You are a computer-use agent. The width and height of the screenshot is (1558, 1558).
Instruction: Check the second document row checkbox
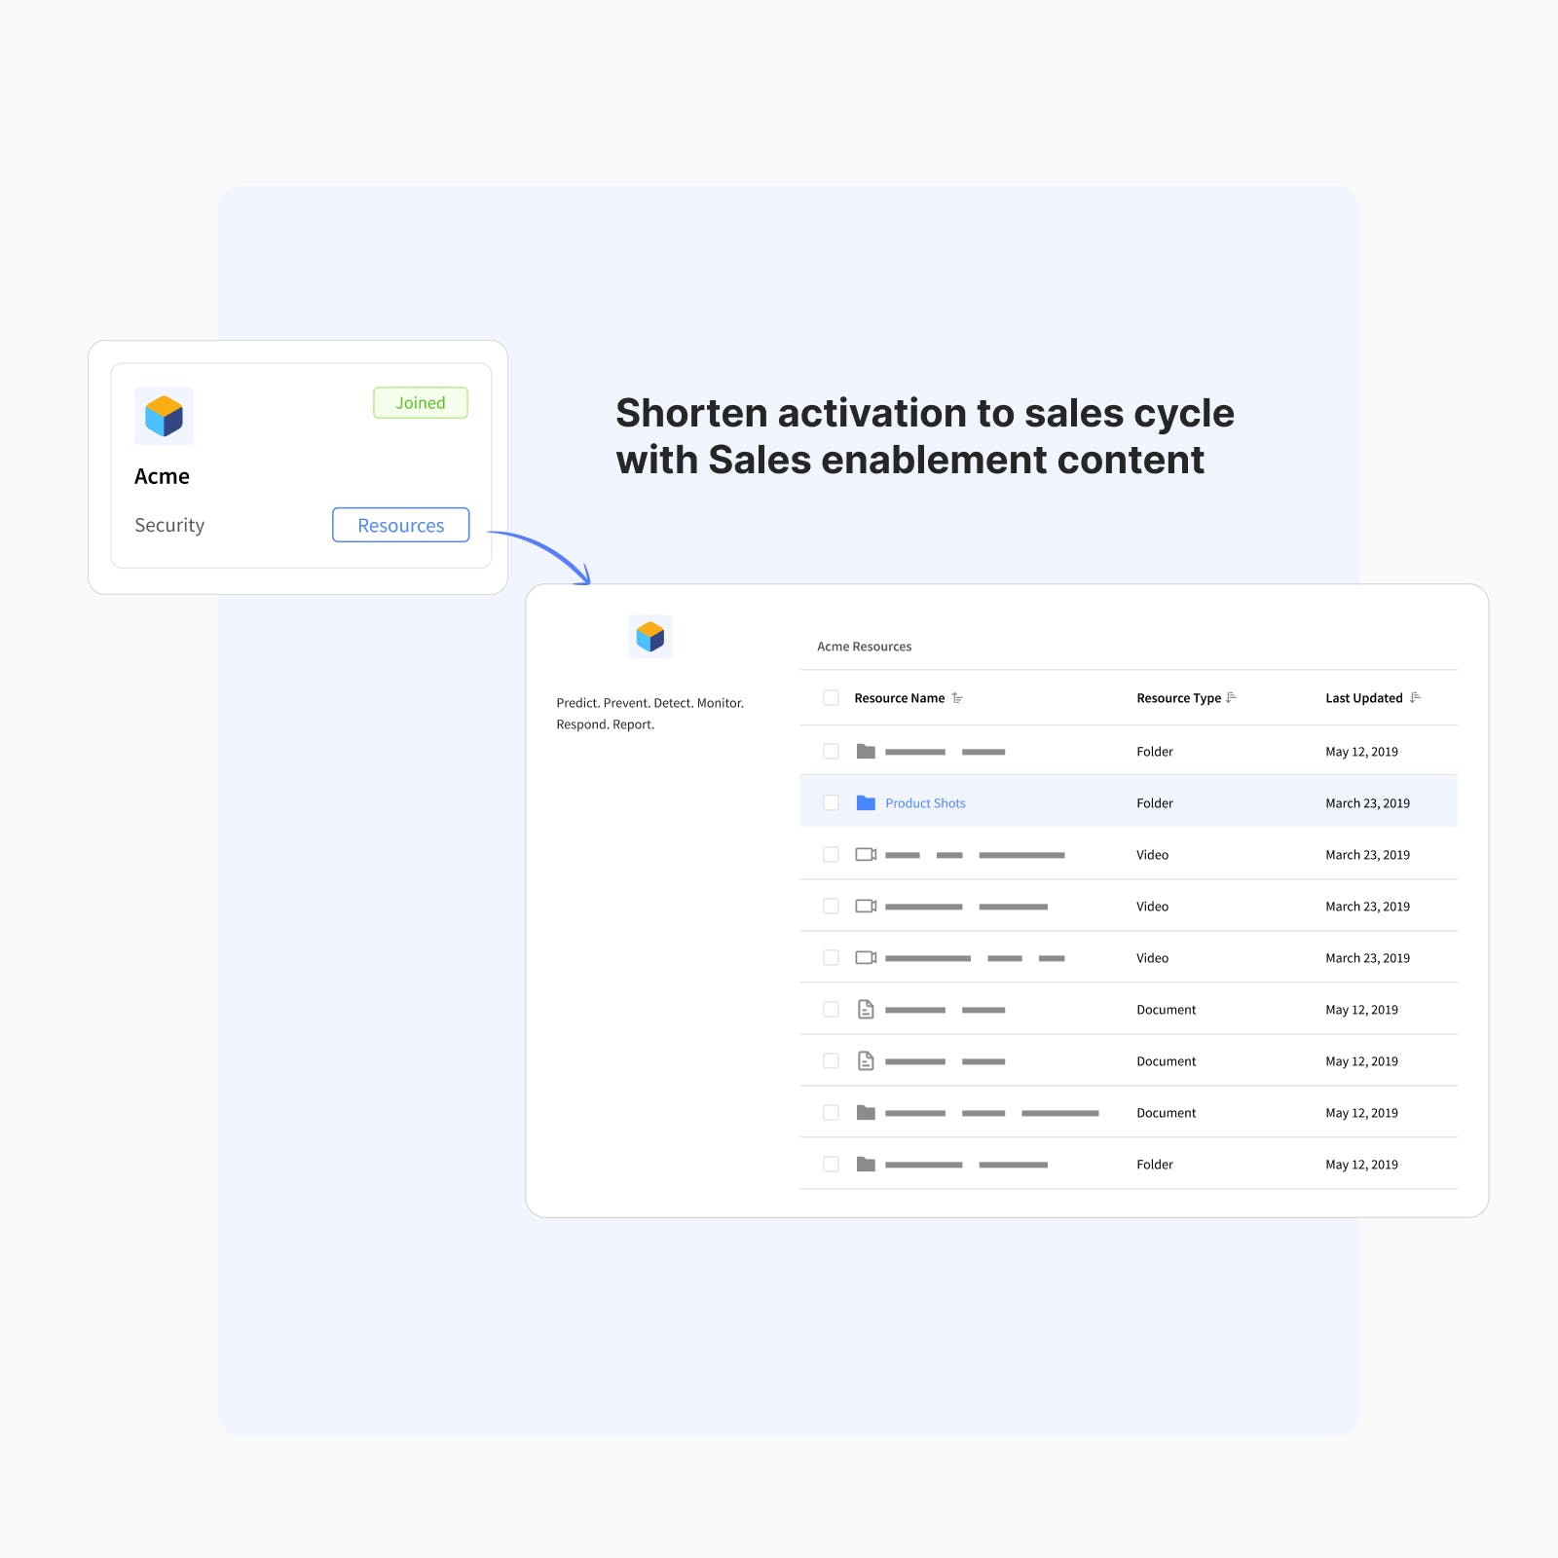pos(831,1061)
